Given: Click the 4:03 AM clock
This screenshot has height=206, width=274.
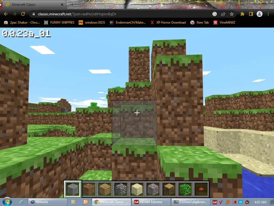Looking at the screenshot, I should click(x=260, y=202).
